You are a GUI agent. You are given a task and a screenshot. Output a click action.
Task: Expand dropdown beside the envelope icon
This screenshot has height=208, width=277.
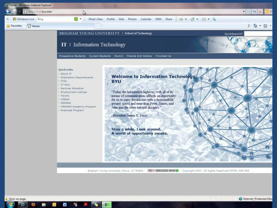[x=209, y=19]
